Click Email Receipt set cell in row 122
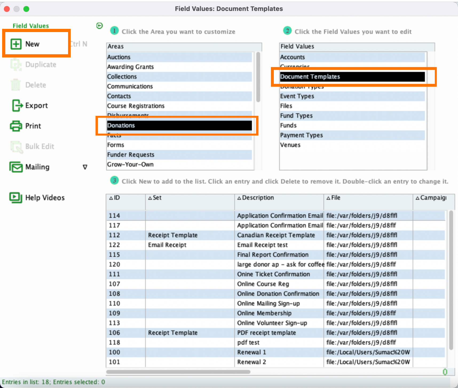The image size is (458, 388). pos(190,245)
